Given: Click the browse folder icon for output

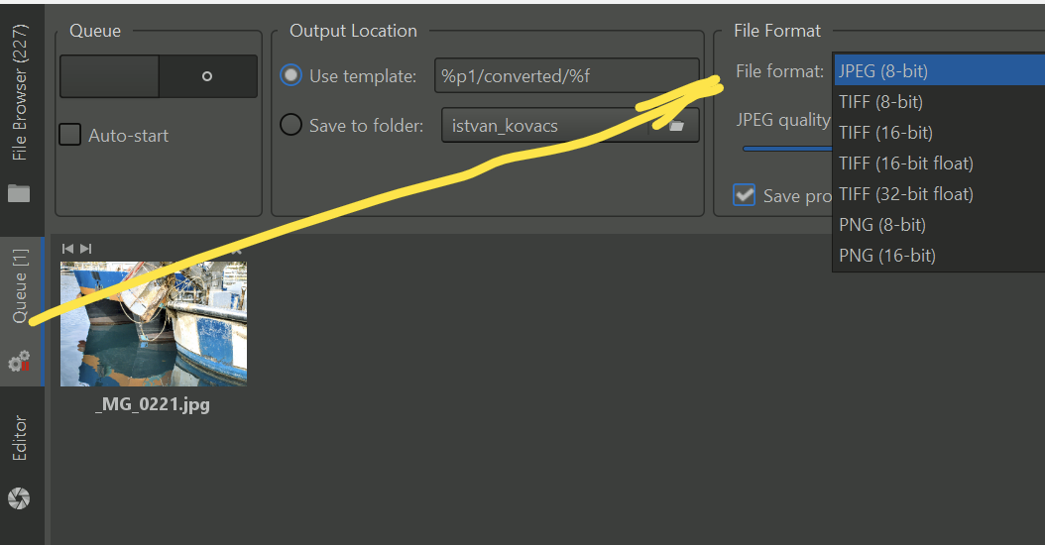Looking at the screenshot, I should pos(675,126).
